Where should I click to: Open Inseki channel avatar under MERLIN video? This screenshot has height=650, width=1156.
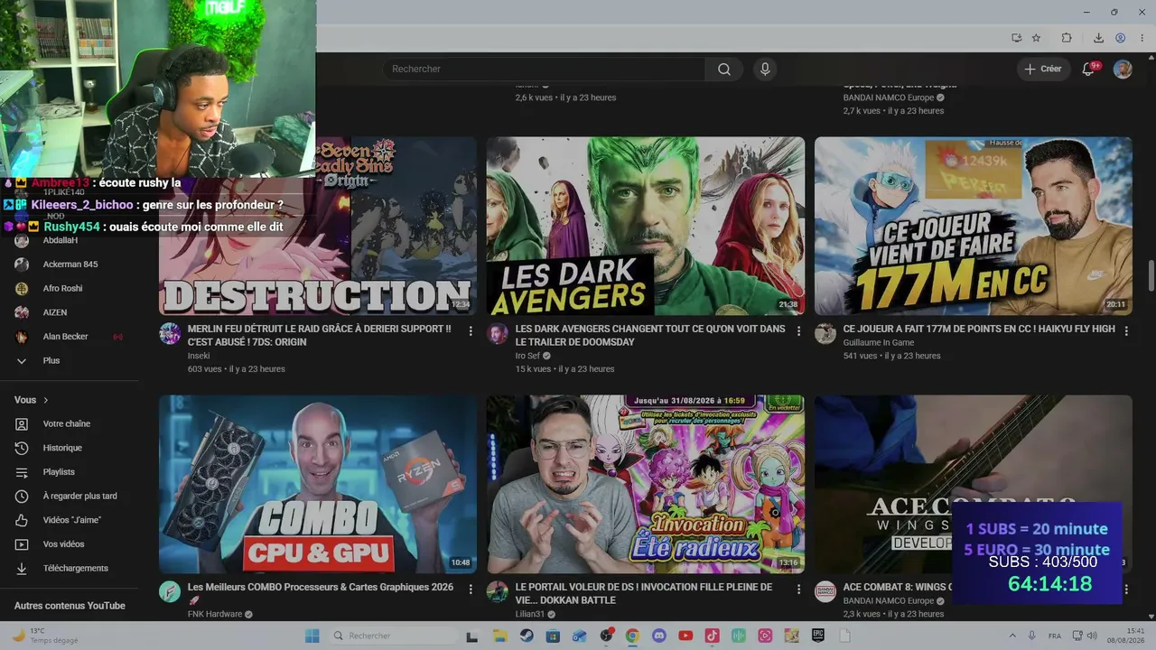170,334
